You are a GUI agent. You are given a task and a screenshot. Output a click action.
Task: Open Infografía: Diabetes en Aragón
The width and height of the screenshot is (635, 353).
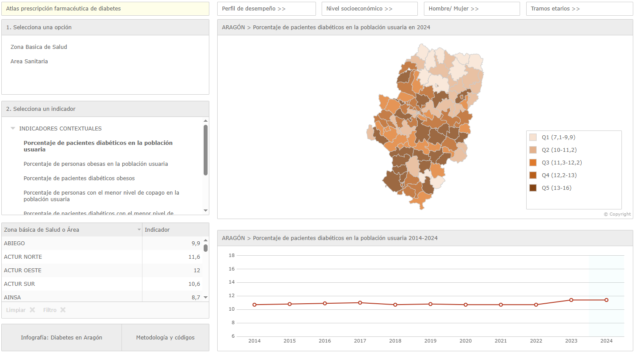62,338
